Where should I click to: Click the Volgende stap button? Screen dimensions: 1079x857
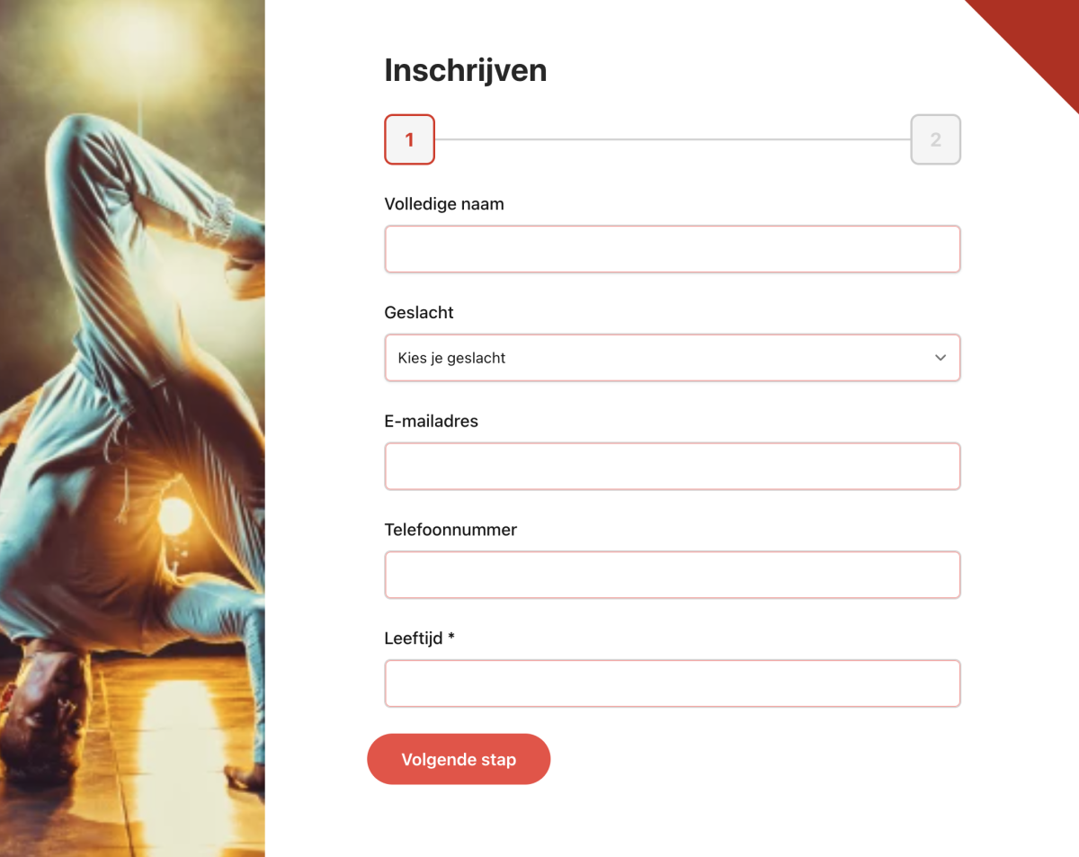[459, 759]
